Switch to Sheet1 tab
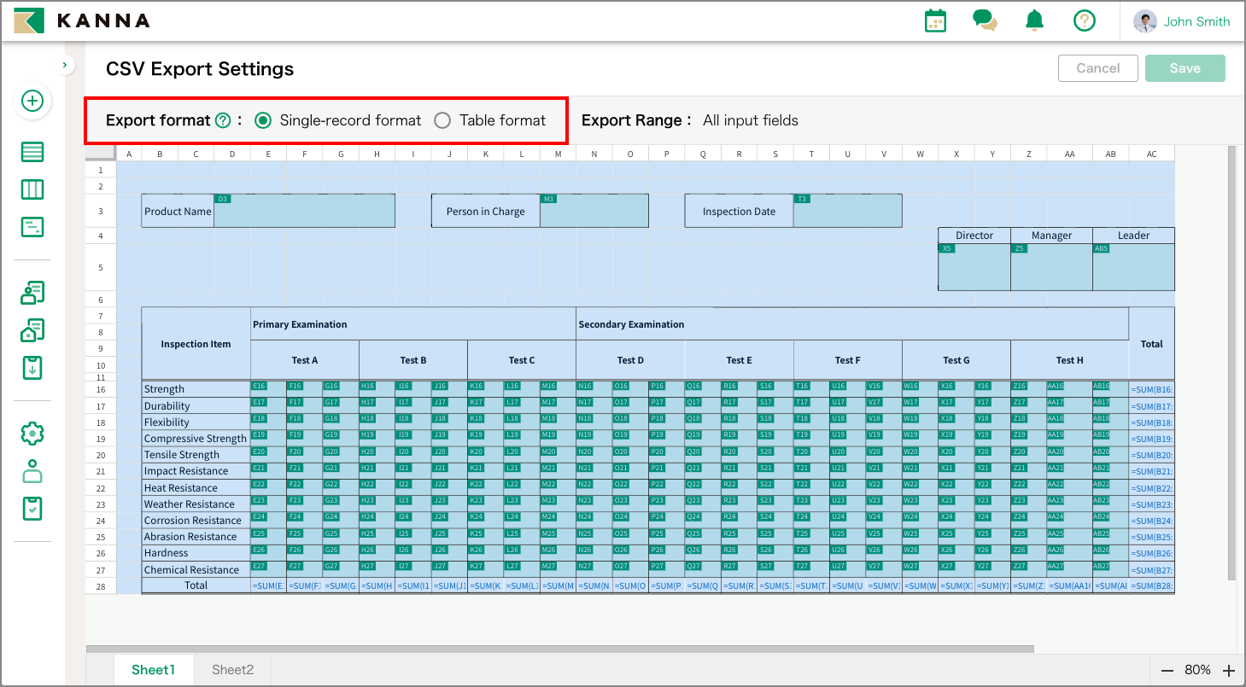This screenshot has height=687, width=1246. click(x=153, y=670)
